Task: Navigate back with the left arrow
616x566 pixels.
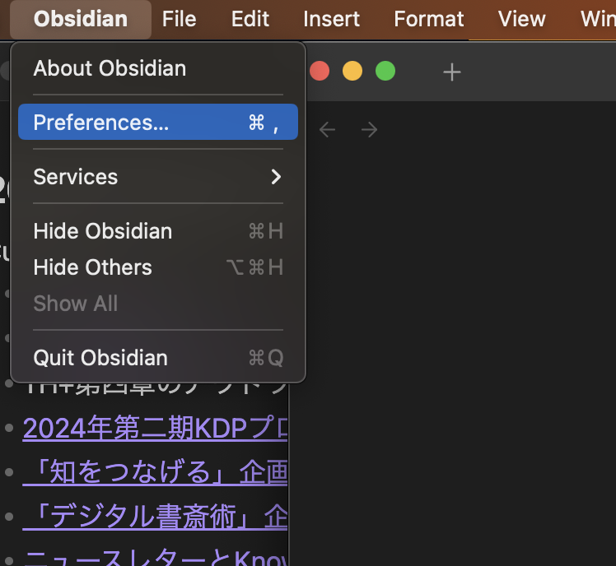Action: pyautogui.click(x=328, y=129)
